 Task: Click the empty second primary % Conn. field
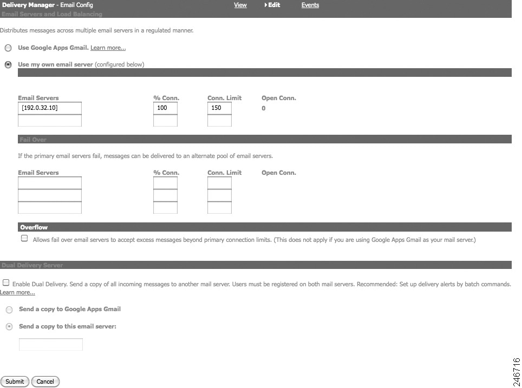click(165, 120)
